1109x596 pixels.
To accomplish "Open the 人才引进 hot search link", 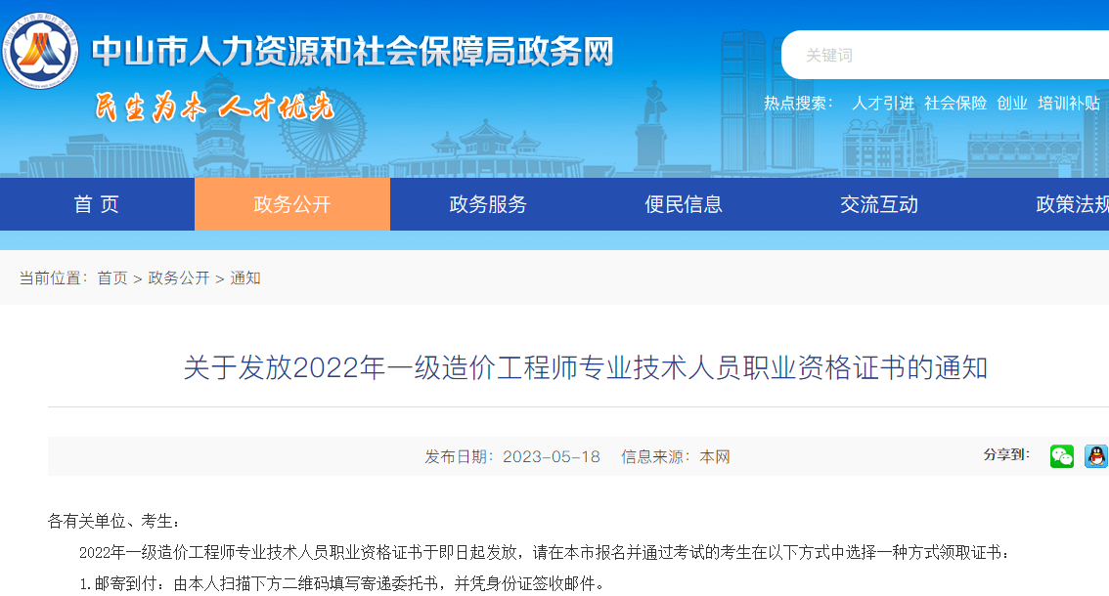I will (x=883, y=103).
